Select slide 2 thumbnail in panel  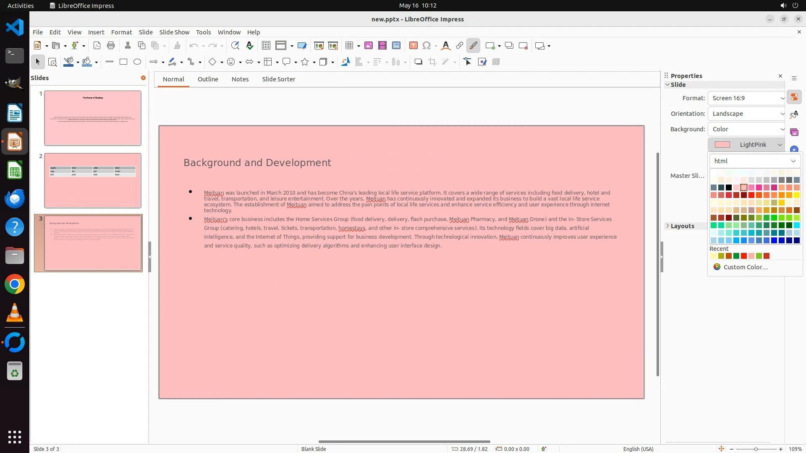pyautogui.click(x=93, y=180)
